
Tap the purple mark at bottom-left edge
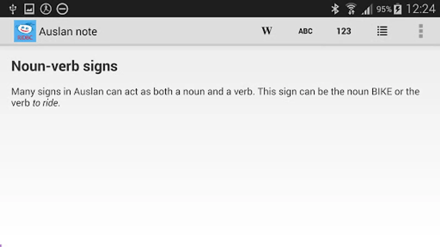[x=1, y=245]
